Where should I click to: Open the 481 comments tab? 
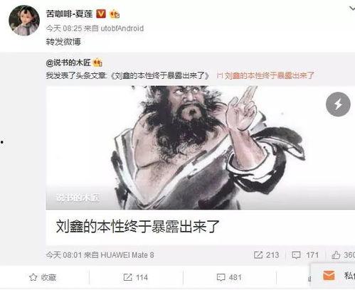(x=229, y=277)
